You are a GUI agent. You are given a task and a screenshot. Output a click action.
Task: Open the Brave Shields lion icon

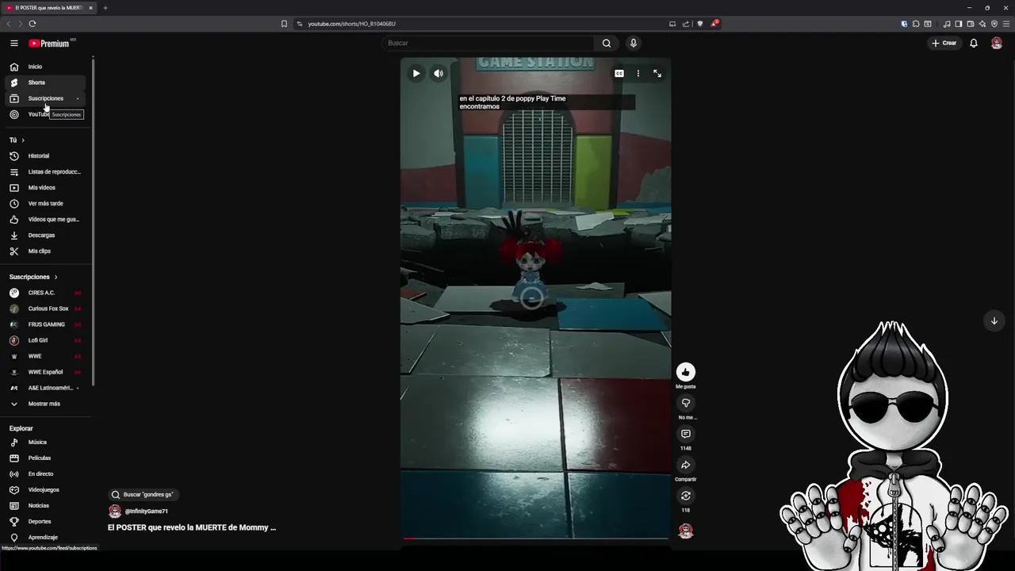pyautogui.click(x=700, y=24)
